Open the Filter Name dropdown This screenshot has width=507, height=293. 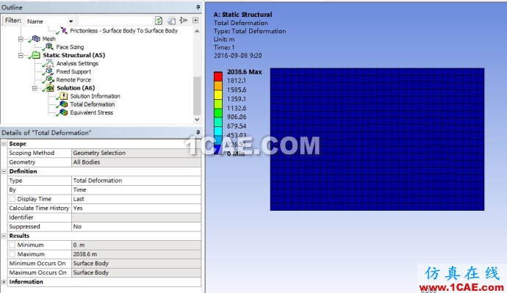(71, 21)
